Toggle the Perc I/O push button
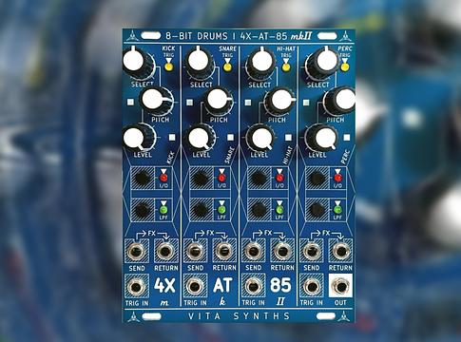The width and height of the screenshot is (461, 342). tap(317, 179)
